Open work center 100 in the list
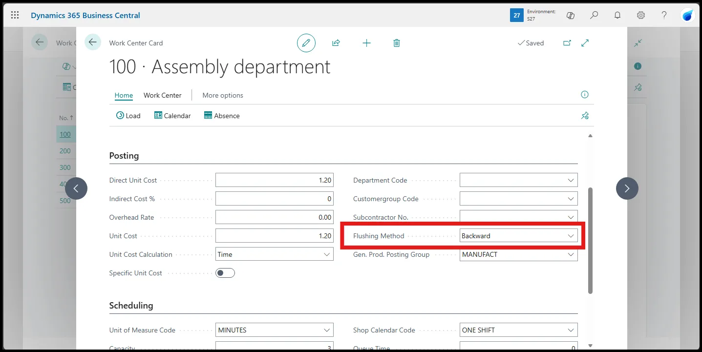 point(65,134)
